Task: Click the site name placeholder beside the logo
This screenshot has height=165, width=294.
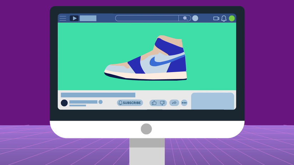Action: [x=88, y=18]
